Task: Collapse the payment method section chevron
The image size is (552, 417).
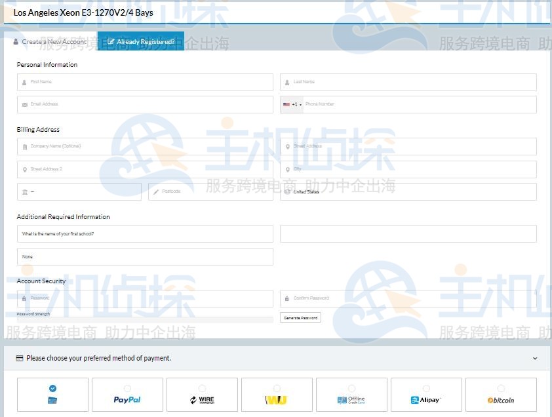Action: [534, 358]
